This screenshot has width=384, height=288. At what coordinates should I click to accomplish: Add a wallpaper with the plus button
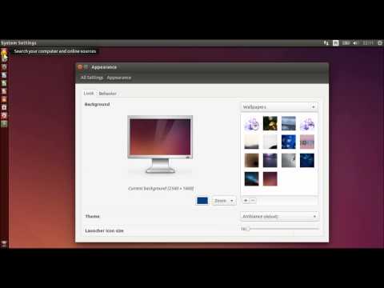pos(246,200)
